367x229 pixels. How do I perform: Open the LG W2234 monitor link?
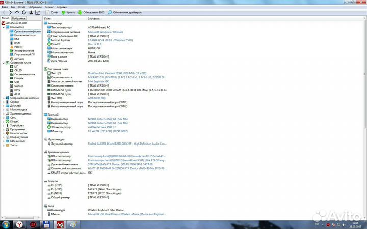click(108, 131)
